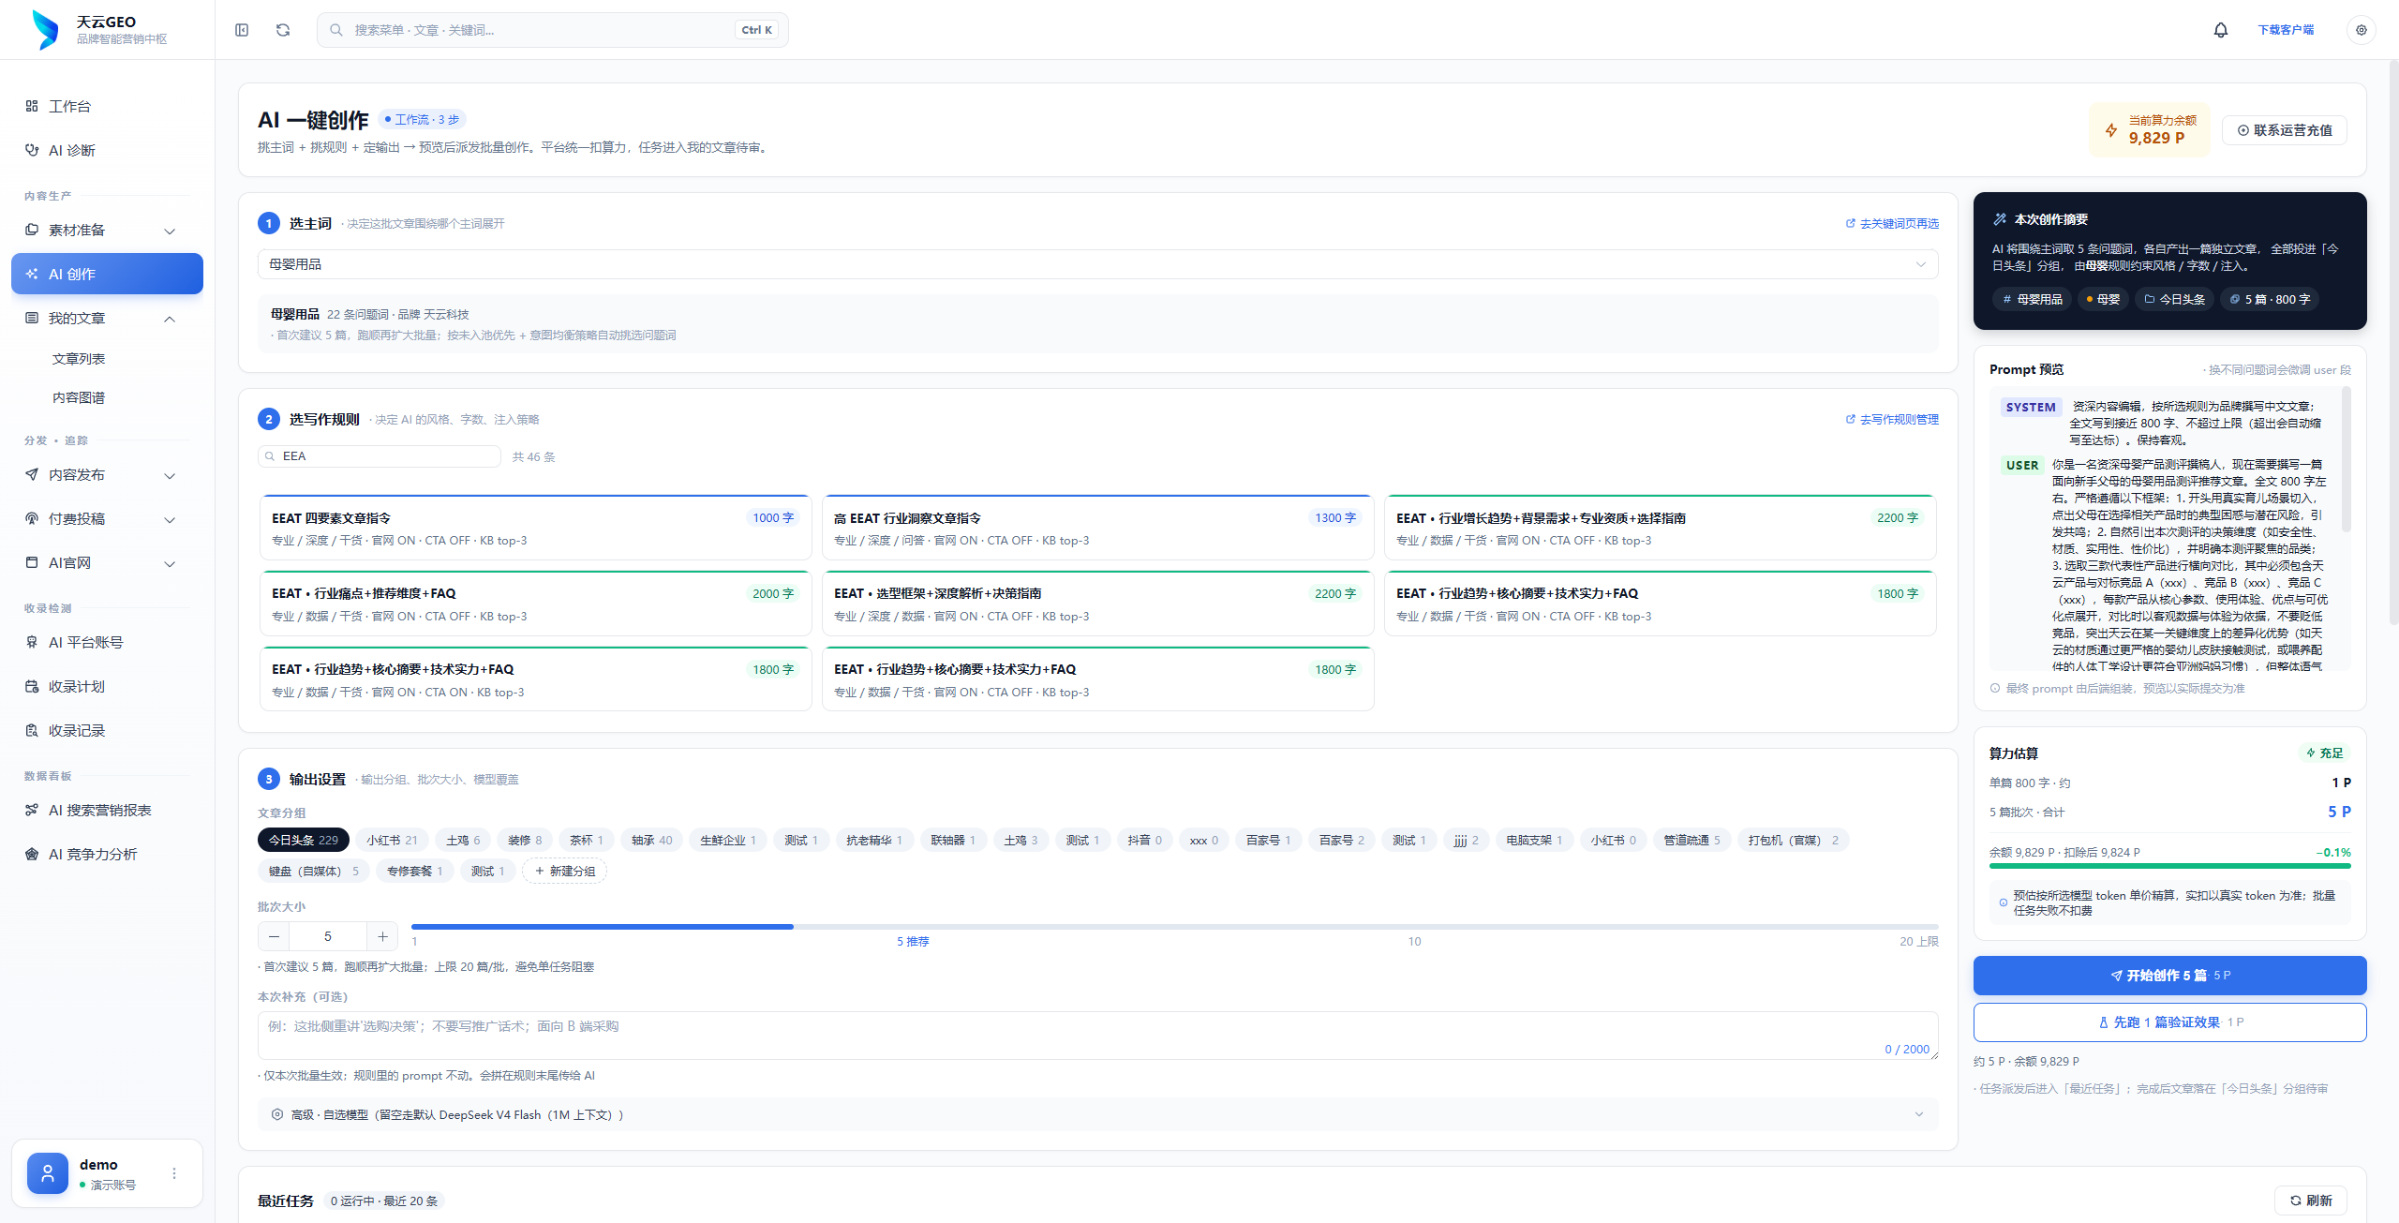This screenshot has width=2399, height=1223.
Task: Open the demo account three-dot menu
Action: click(x=174, y=1173)
